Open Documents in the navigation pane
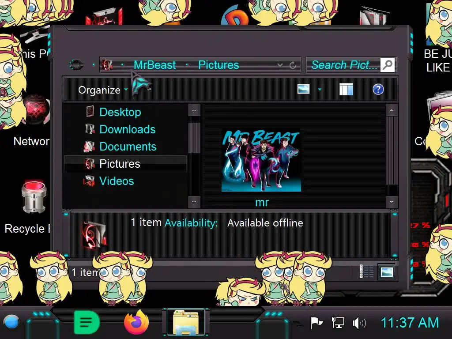 (128, 147)
